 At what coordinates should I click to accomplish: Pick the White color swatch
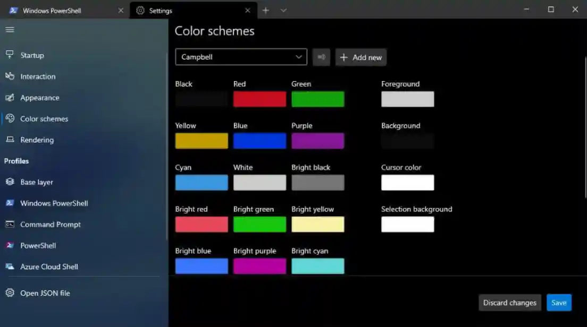coord(259,183)
